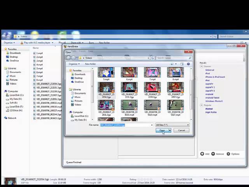This screenshot has height=187, width=249.
Task: Toggle the preview pane icon in Open dialog
Action: click(182, 64)
